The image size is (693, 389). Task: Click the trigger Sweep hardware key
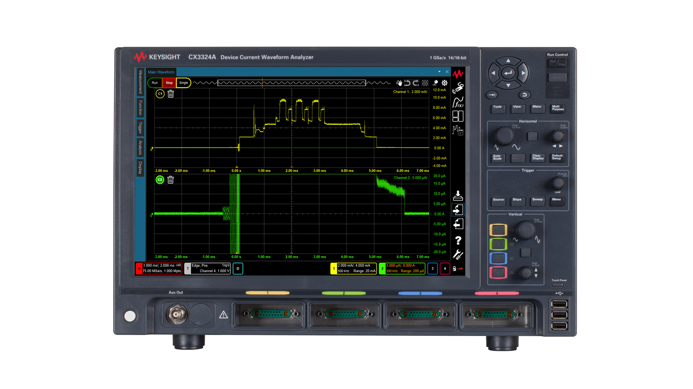coord(538,201)
